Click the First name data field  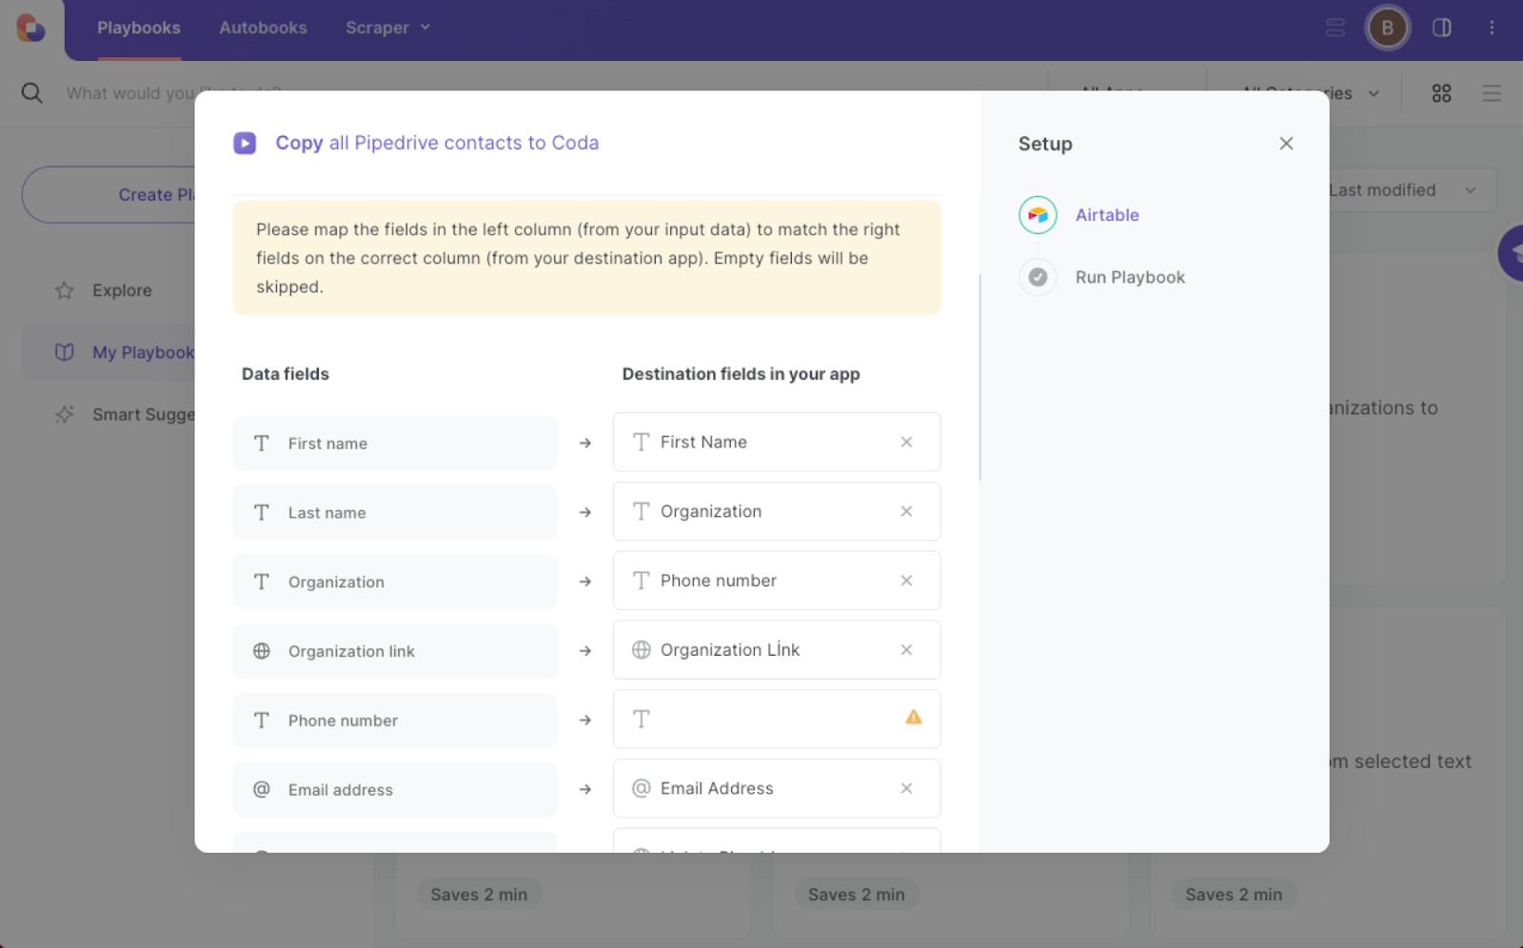pyautogui.click(x=395, y=443)
